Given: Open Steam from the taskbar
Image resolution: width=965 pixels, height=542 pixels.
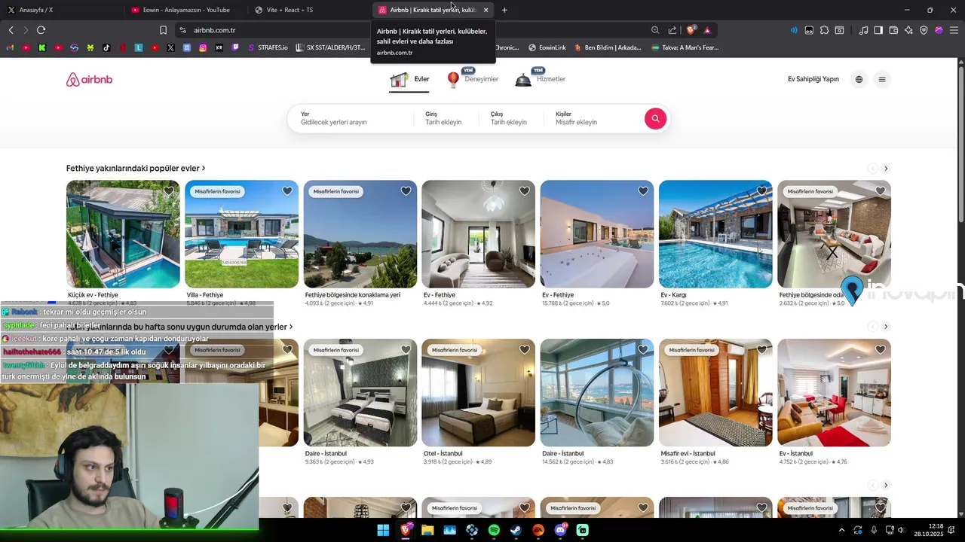Looking at the screenshot, I should tap(516, 530).
